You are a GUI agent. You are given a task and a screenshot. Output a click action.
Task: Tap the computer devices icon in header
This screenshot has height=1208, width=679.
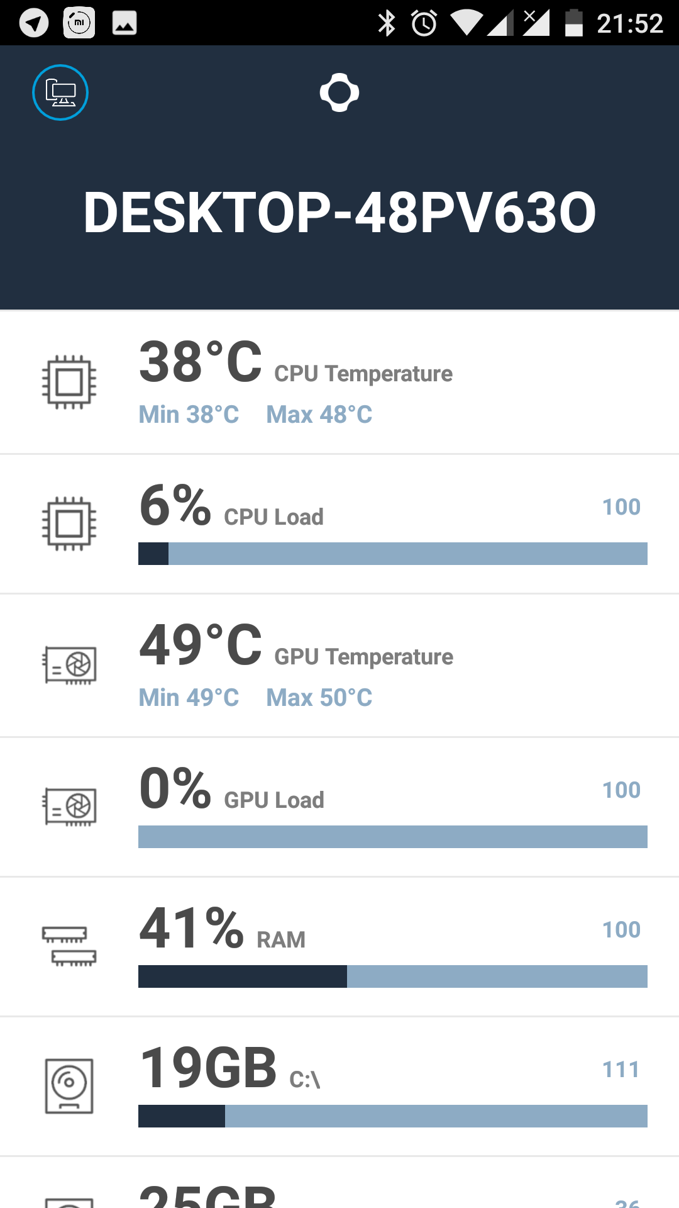point(60,92)
